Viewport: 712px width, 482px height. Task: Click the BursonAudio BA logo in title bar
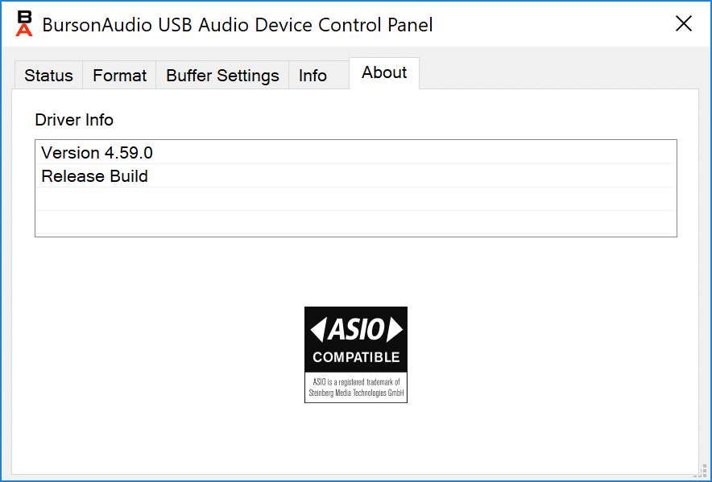pos(24,23)
